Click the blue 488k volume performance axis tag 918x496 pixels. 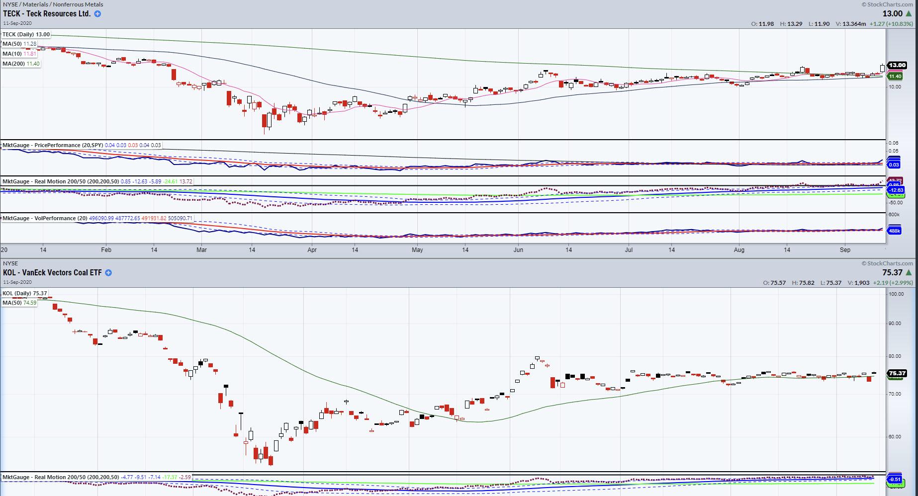pos(894,231)
